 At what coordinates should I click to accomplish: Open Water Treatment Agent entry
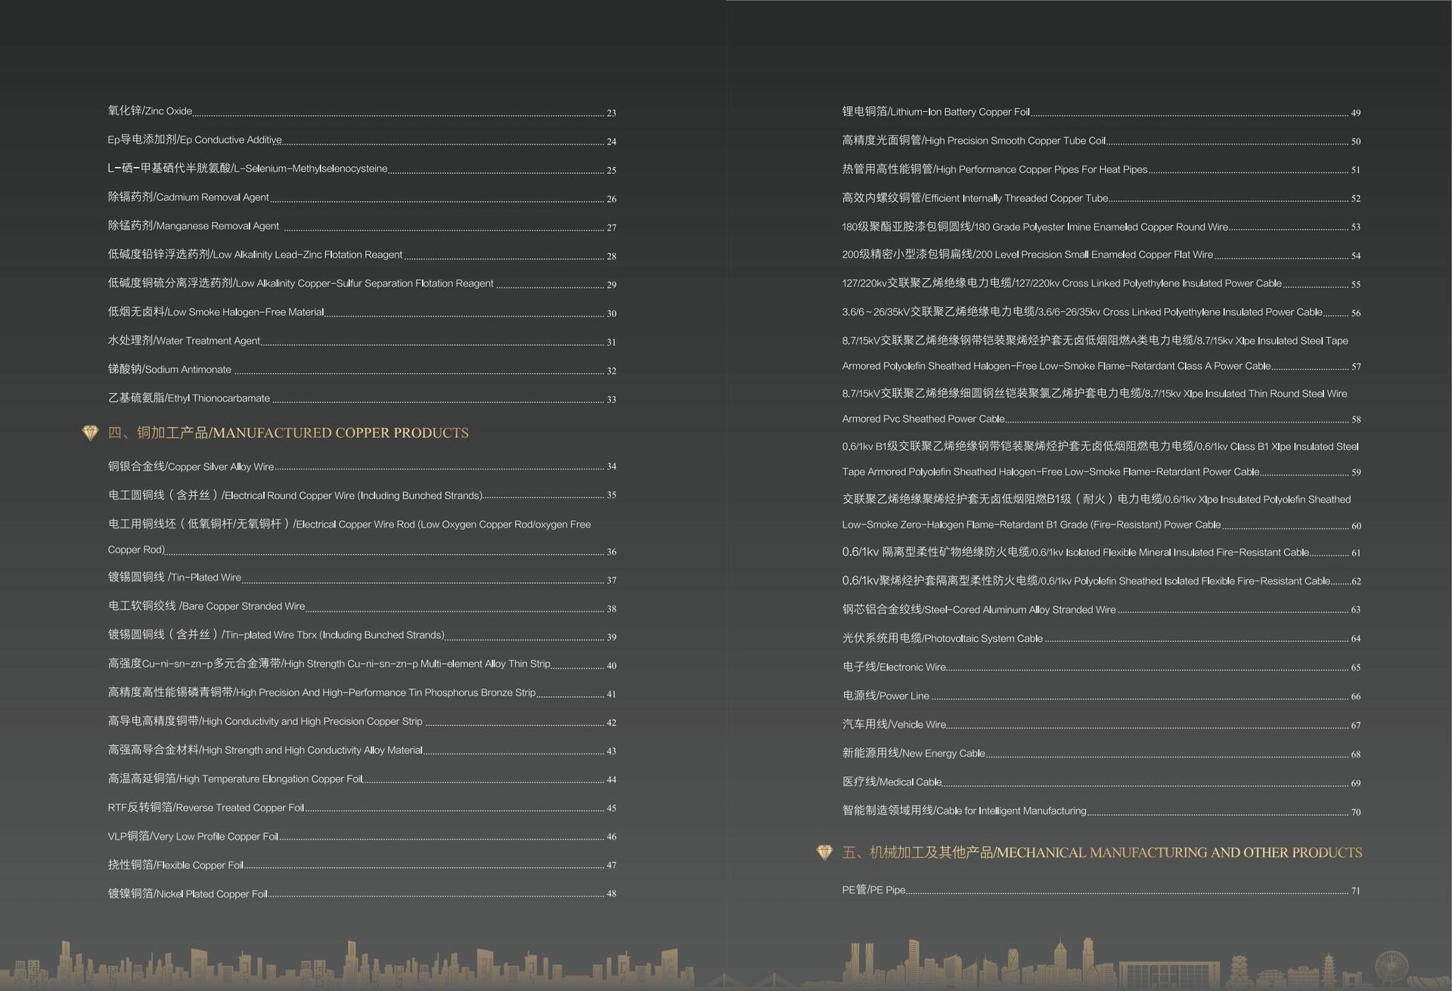click(184, 341)
